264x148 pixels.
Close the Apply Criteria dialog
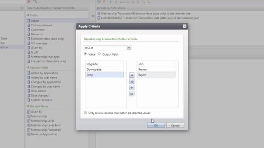click(184, 26)
